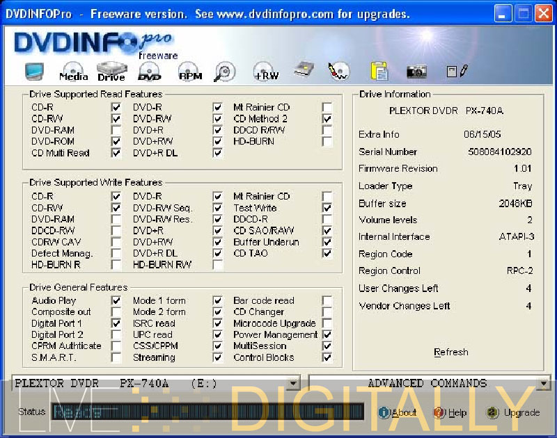Screen dimensions: 557x438
Task: Open the Help link
Action: tap(450, 412)
